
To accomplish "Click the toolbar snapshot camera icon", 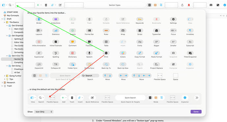I will (x=211, y=5).
